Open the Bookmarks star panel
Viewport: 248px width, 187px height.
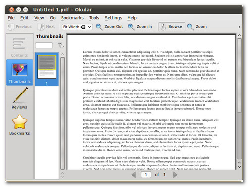click(x=20, y=125)
